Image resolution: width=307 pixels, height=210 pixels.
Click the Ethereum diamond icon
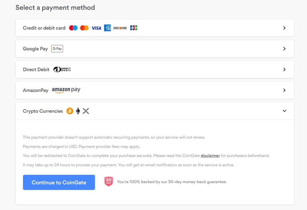(x=78, y=111)
